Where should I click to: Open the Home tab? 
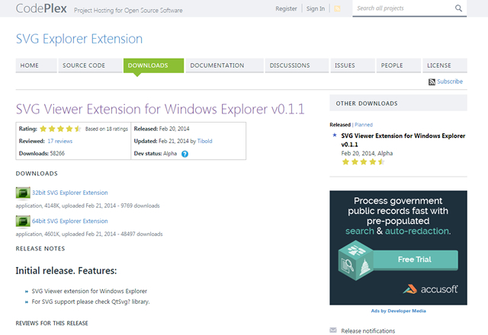click(36, 65)
